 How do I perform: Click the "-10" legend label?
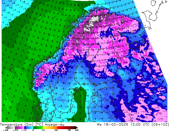[24, 130]
